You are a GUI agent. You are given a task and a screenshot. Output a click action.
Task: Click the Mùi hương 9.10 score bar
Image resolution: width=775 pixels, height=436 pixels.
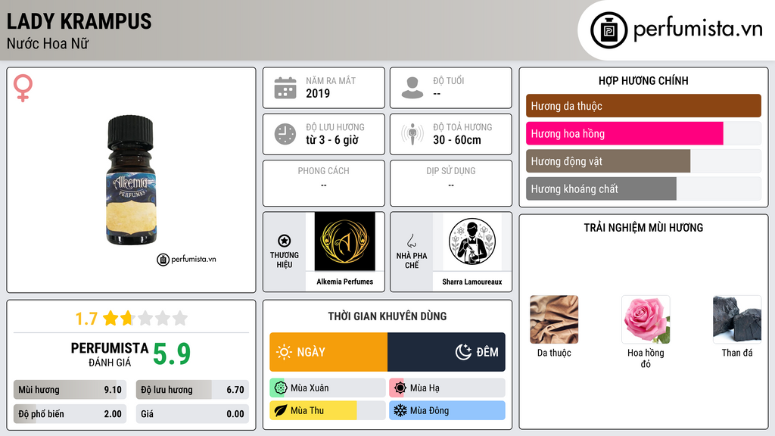point(70,390)
